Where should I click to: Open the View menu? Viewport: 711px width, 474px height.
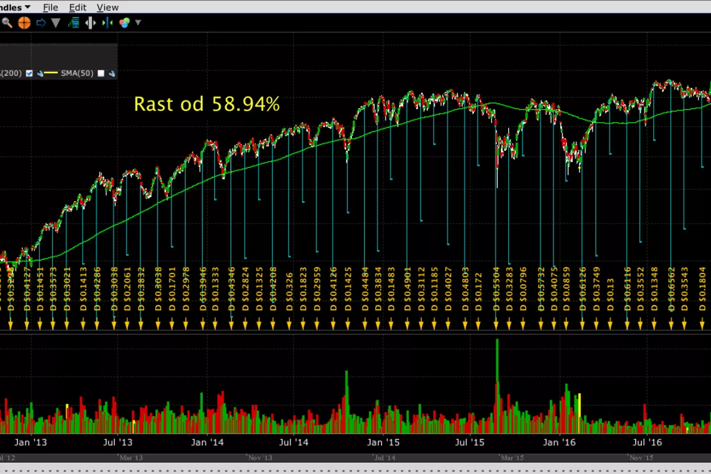point(107,7)
